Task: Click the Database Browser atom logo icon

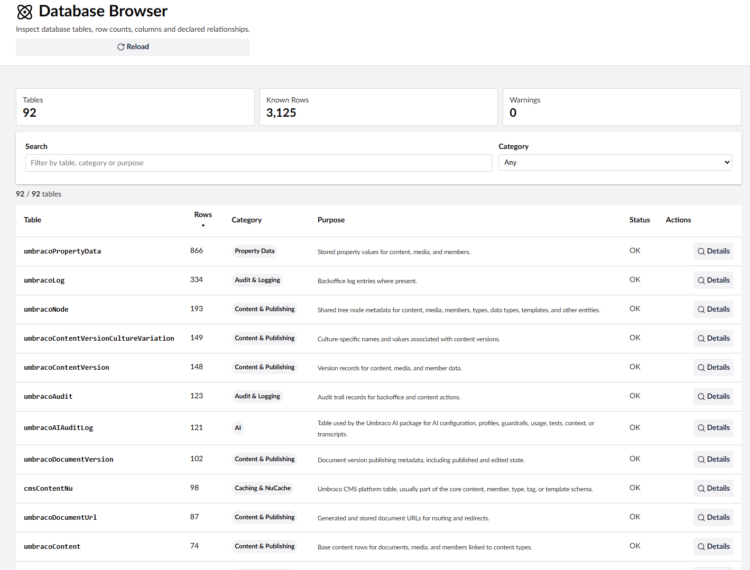Action: click(x=25, y=12)
